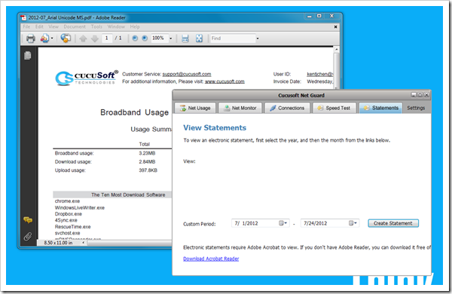The height and width of the screenshot is (294, 452).
Task: Click the Create Statement button
Action: pos(393,223)
